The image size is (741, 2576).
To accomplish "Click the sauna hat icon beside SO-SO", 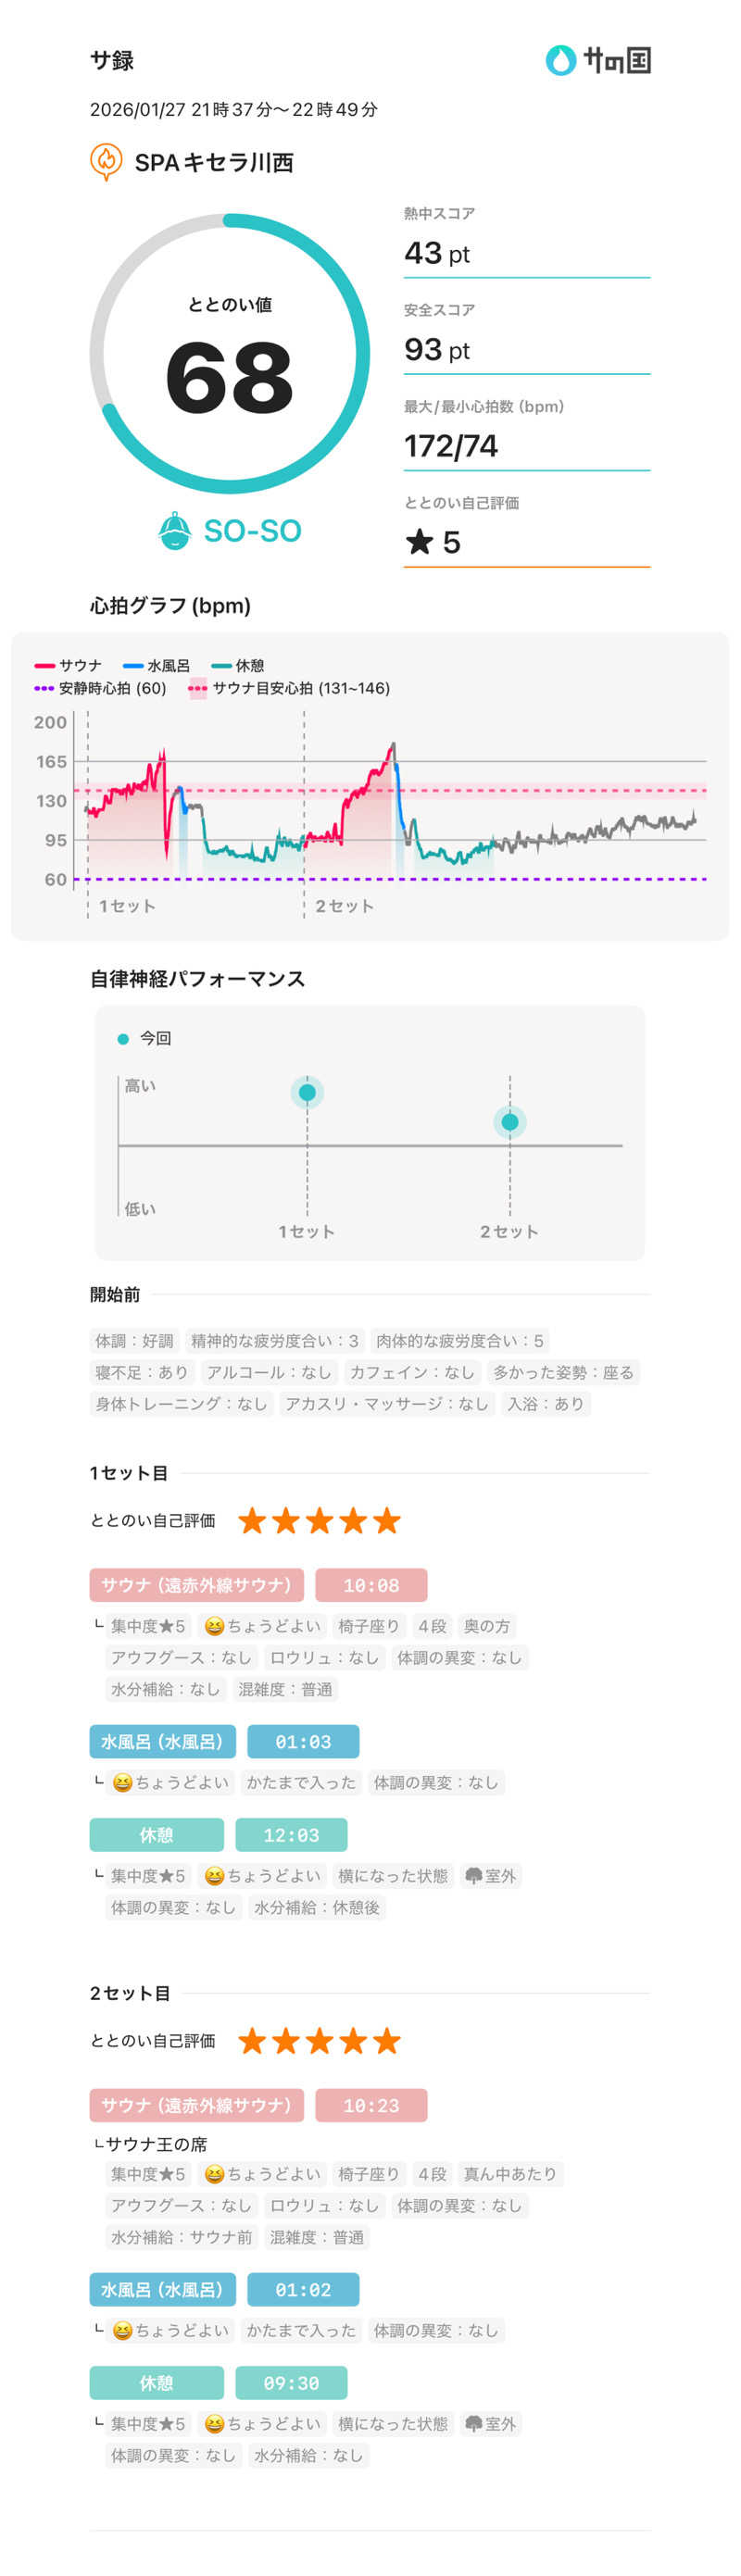I will (174, 531).
